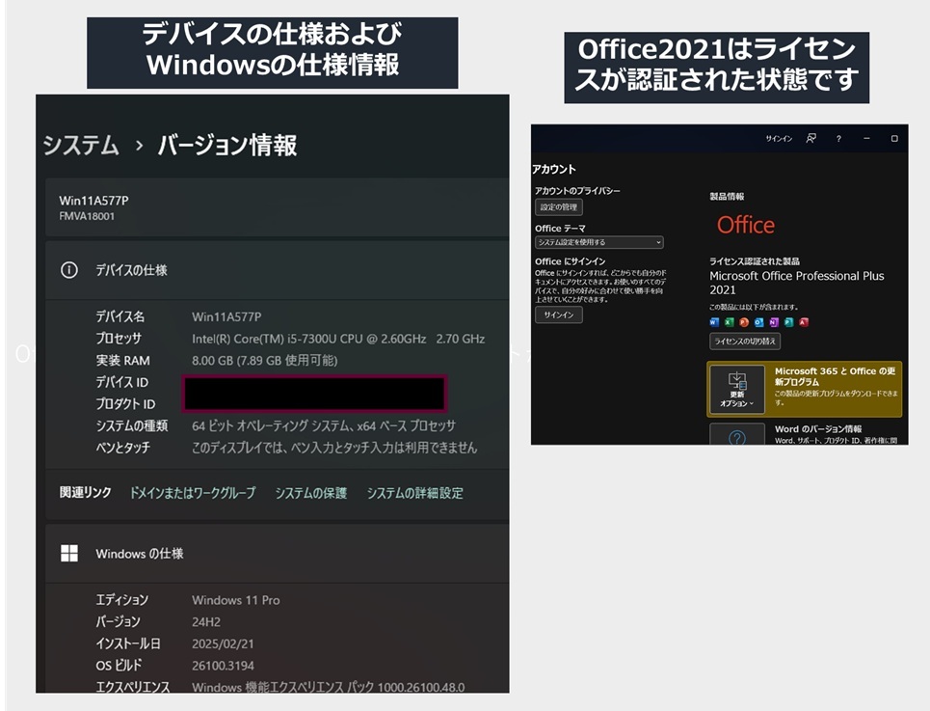Click the エディション label
930x711 pixels.
coord(122,600)
